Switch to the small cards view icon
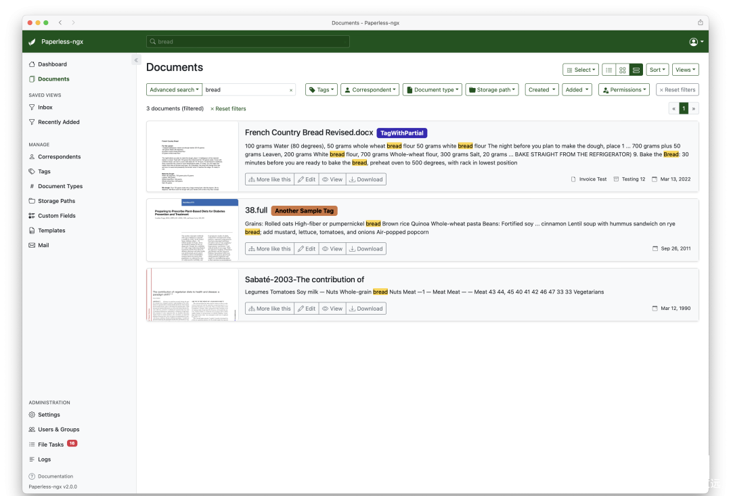The height and width of the screenshot is (496, 731). 623,70
